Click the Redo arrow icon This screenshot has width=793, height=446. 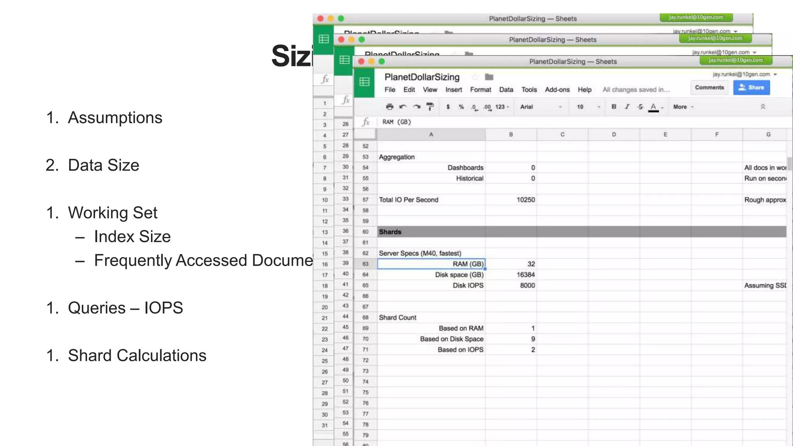417,107
